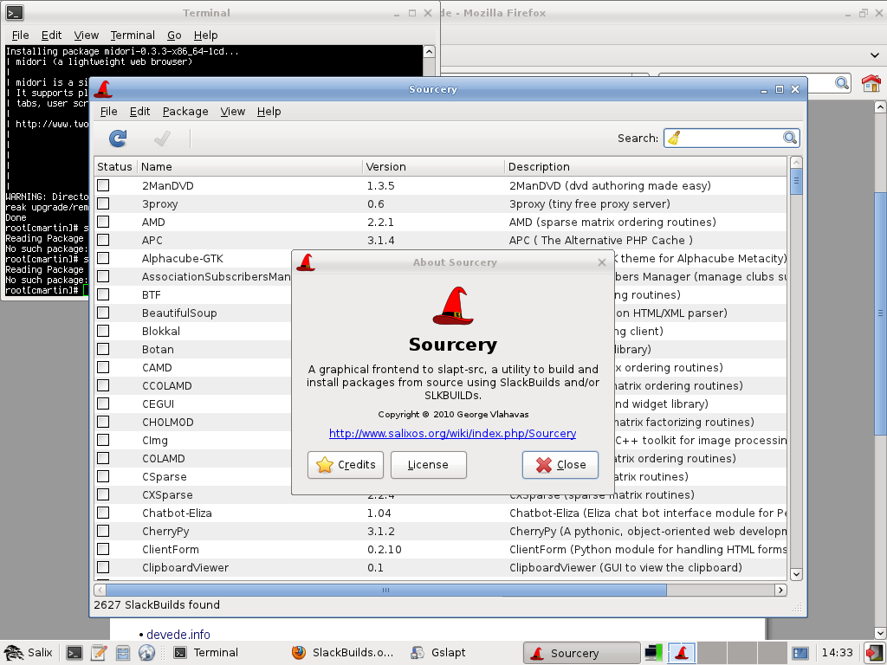Open the devede.info link in Firefox

pos(178,635)
